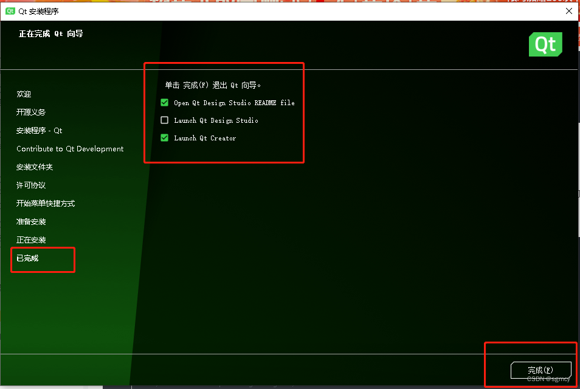Uncheck Open Qt Design Studio README file

point(165,103)
